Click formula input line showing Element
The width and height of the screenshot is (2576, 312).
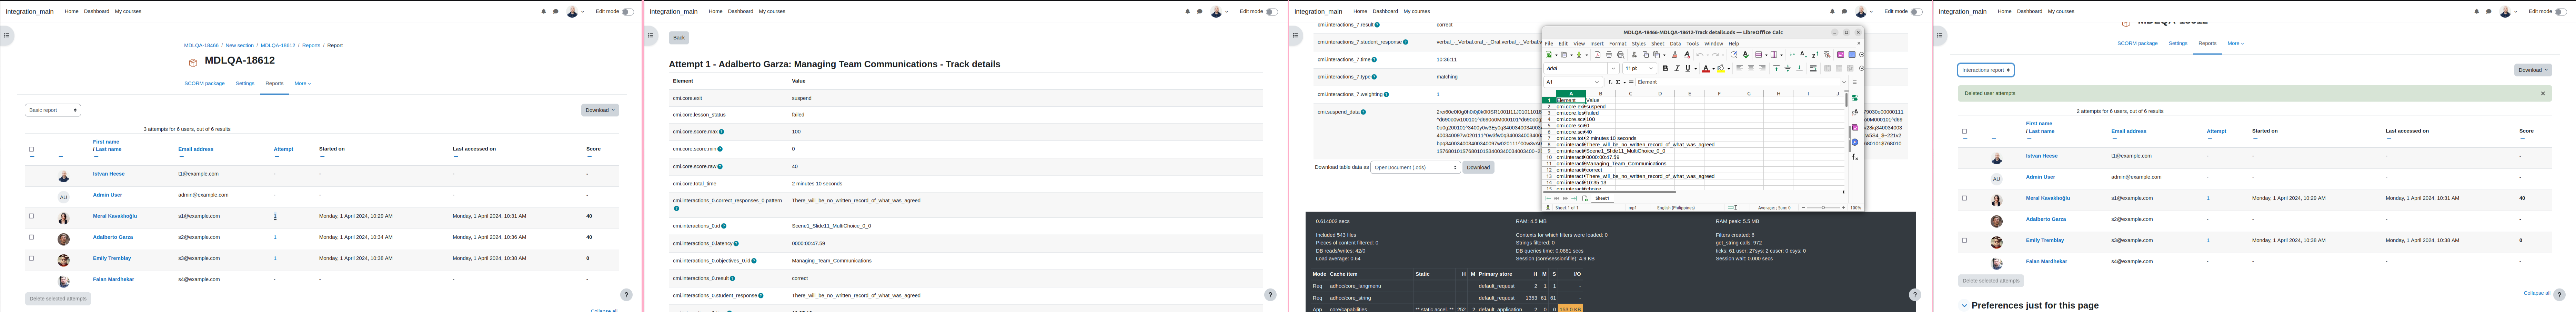pyautogui.click(x=1738, y=82)
